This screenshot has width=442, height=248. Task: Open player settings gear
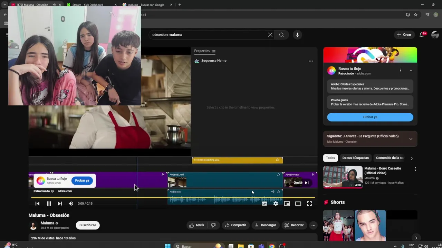pyautogui.click(x=276, y=204)
